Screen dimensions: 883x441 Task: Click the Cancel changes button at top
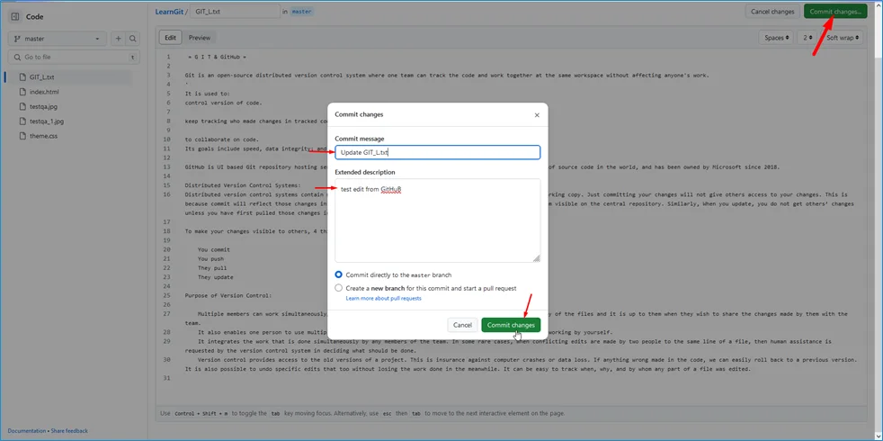pyautogui.click(x=772, y=12)
